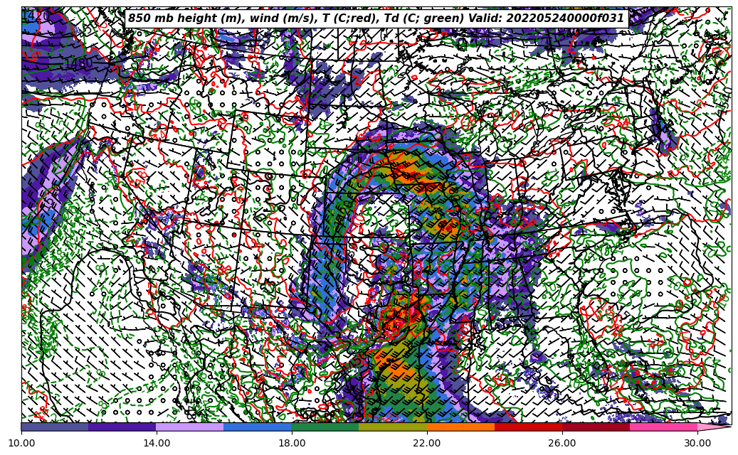The image size is (738, 455).
Task: Click the 1480 height contour label
Action: click(x=78, y=63)
